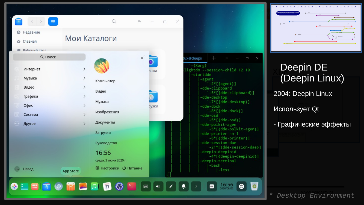The width and height of the screenshot is (364, 205).
Task: Select the tux@deepin terminal tab
Action: (193, 58)
